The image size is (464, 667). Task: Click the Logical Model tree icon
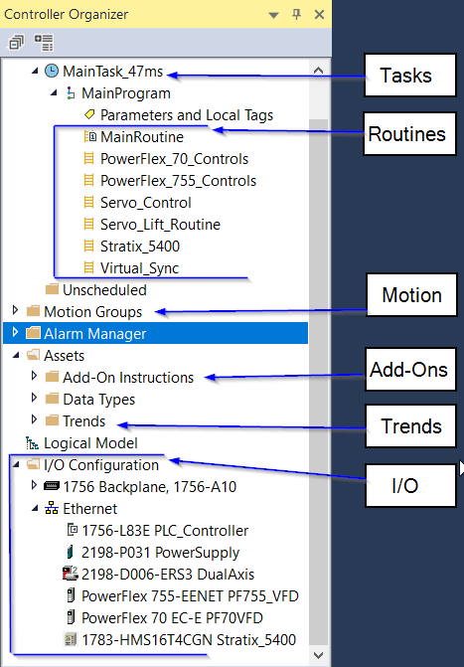point(32,443)
